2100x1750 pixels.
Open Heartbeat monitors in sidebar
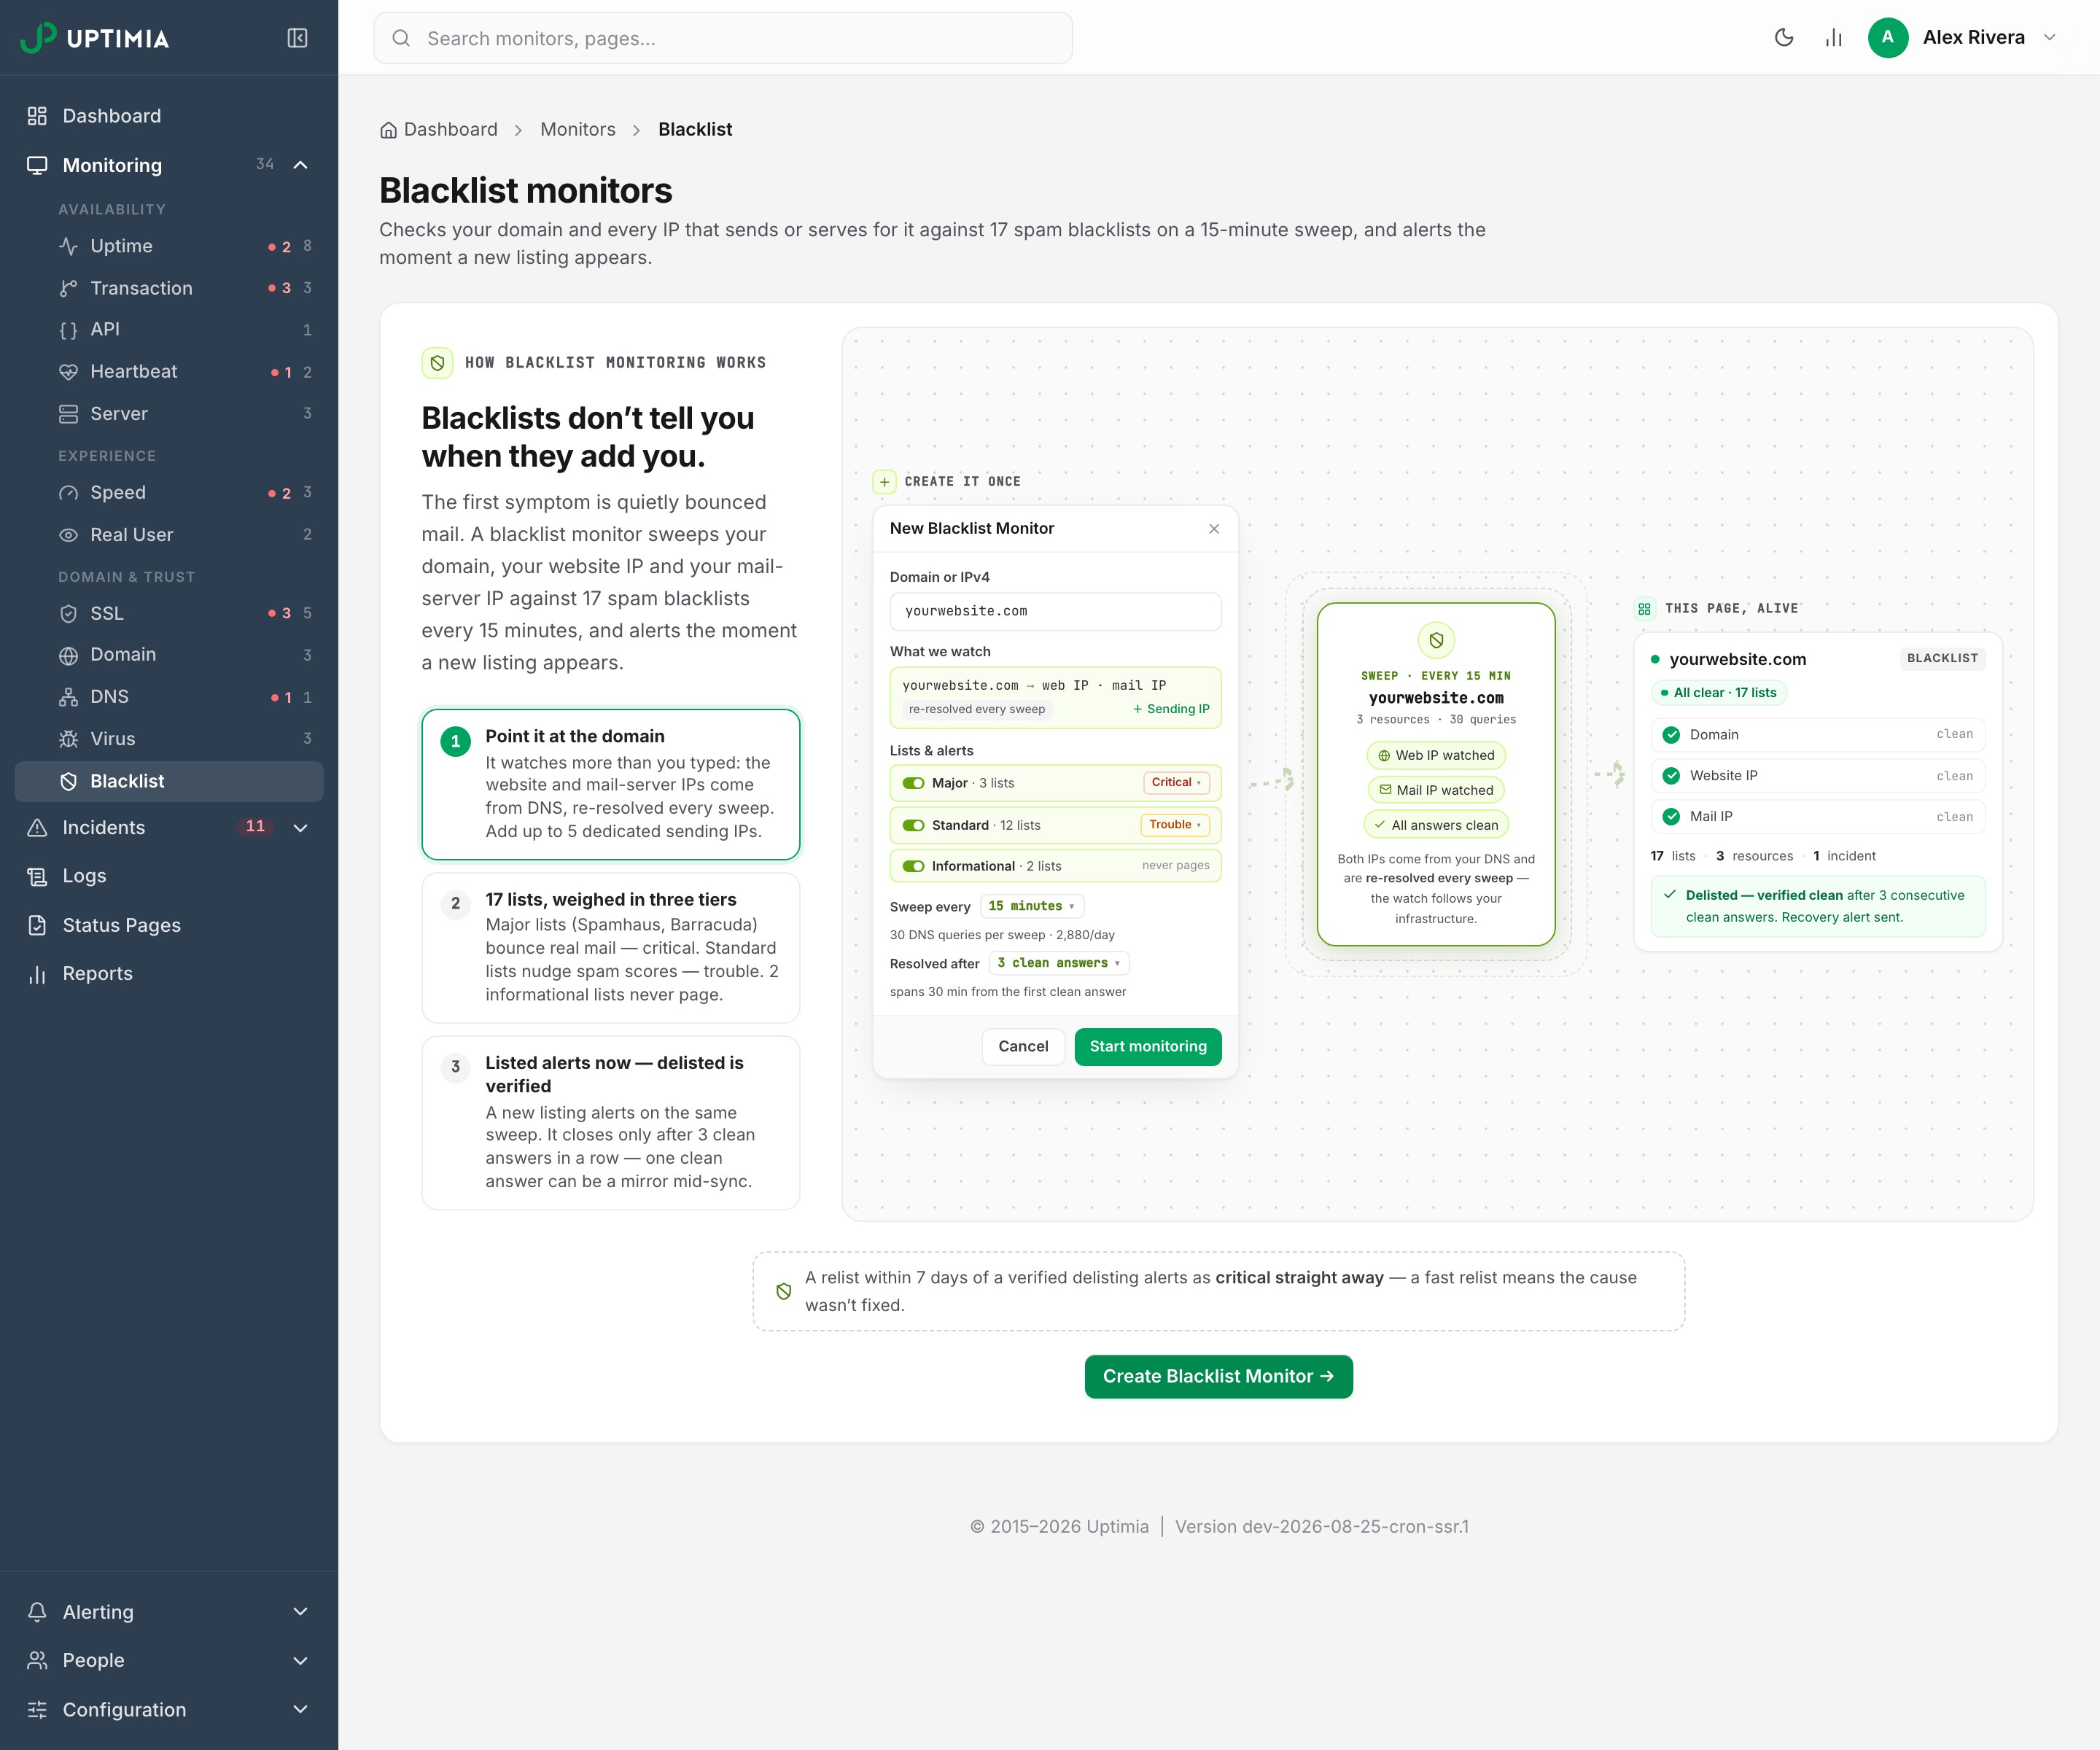pos(169,372)
